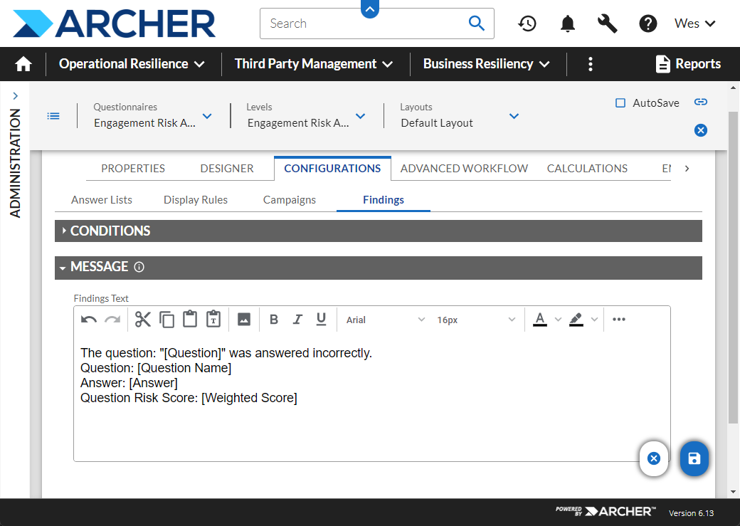Redo the edit in Findings Text
Screen dimensions: 740x526
(x=112, y=320)
